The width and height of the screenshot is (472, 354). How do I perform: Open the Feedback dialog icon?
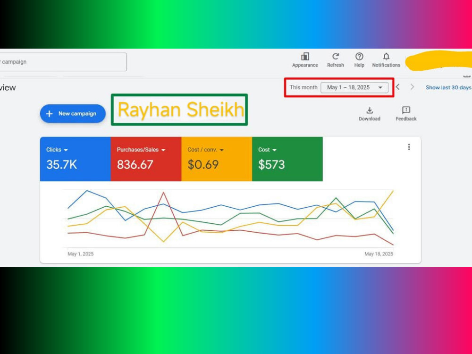coord(406,110)
